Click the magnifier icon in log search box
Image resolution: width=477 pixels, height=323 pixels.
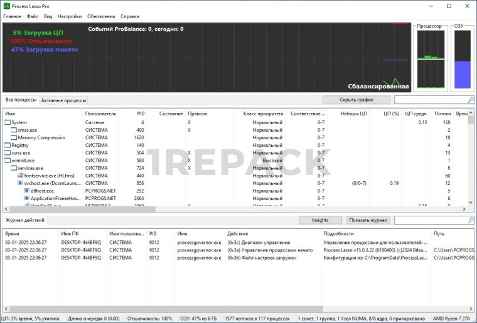click(x=471, y=221)
